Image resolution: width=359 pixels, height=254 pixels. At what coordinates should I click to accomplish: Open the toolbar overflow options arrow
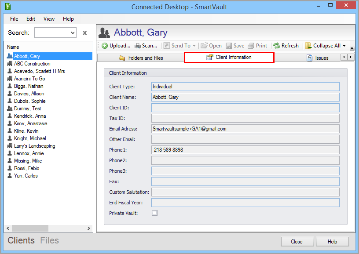[x=352, y=48]
